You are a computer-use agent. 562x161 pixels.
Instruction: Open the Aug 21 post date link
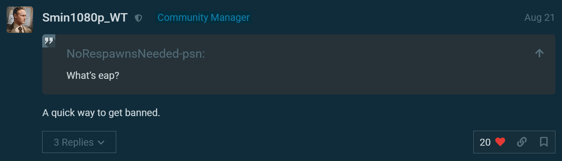point(539,18)
